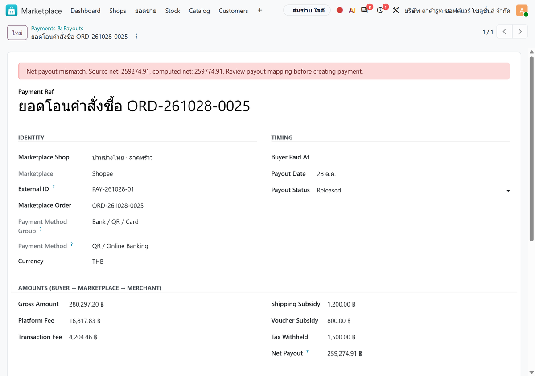This screenshot has width=535, height=376.
Task: Open the developer tools wrench icon
Action: pos(395,10)
